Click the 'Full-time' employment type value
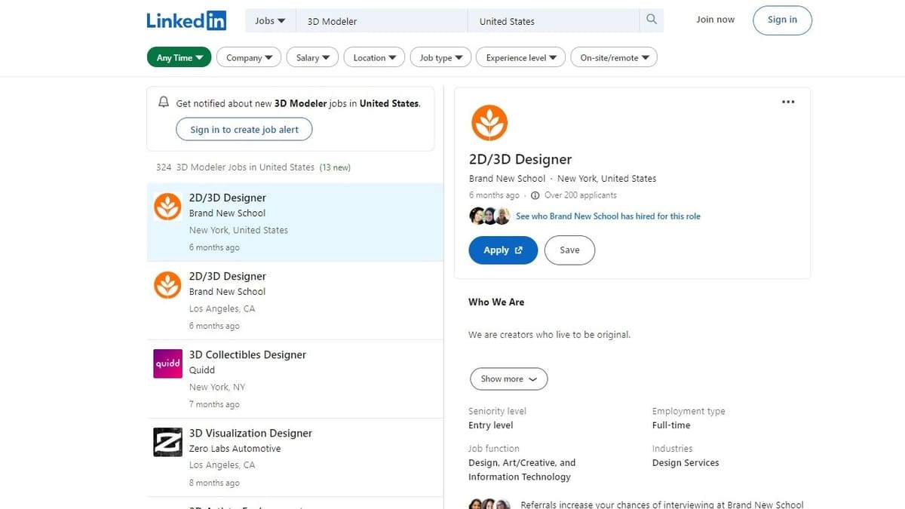 coord(671,425)
